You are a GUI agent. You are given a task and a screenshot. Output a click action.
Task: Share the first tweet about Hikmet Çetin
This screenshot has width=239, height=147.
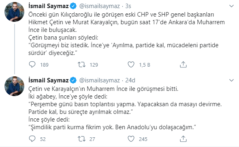183,65
